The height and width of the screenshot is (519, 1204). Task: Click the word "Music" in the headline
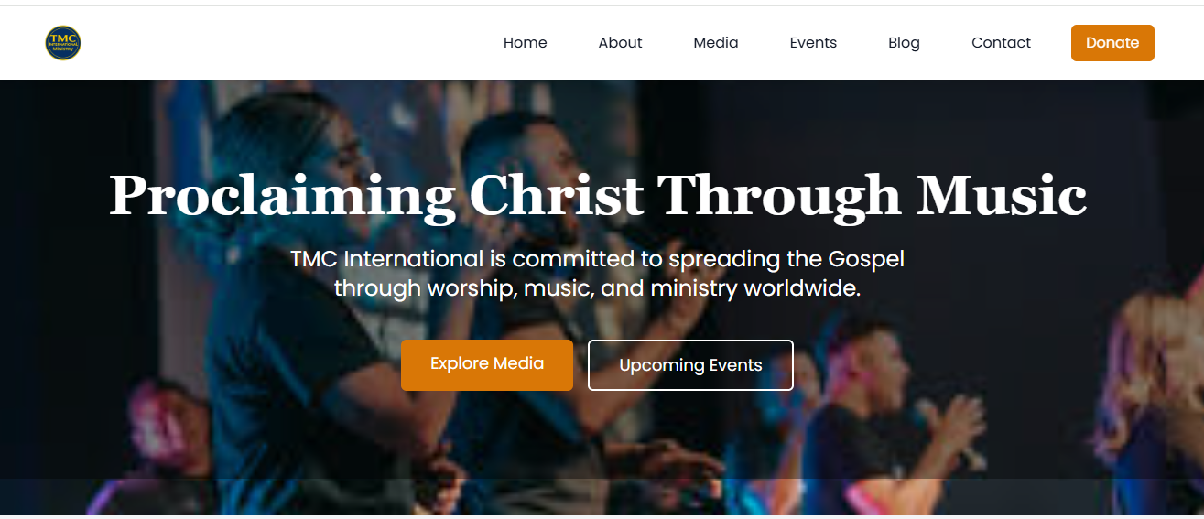point(1002,196)
